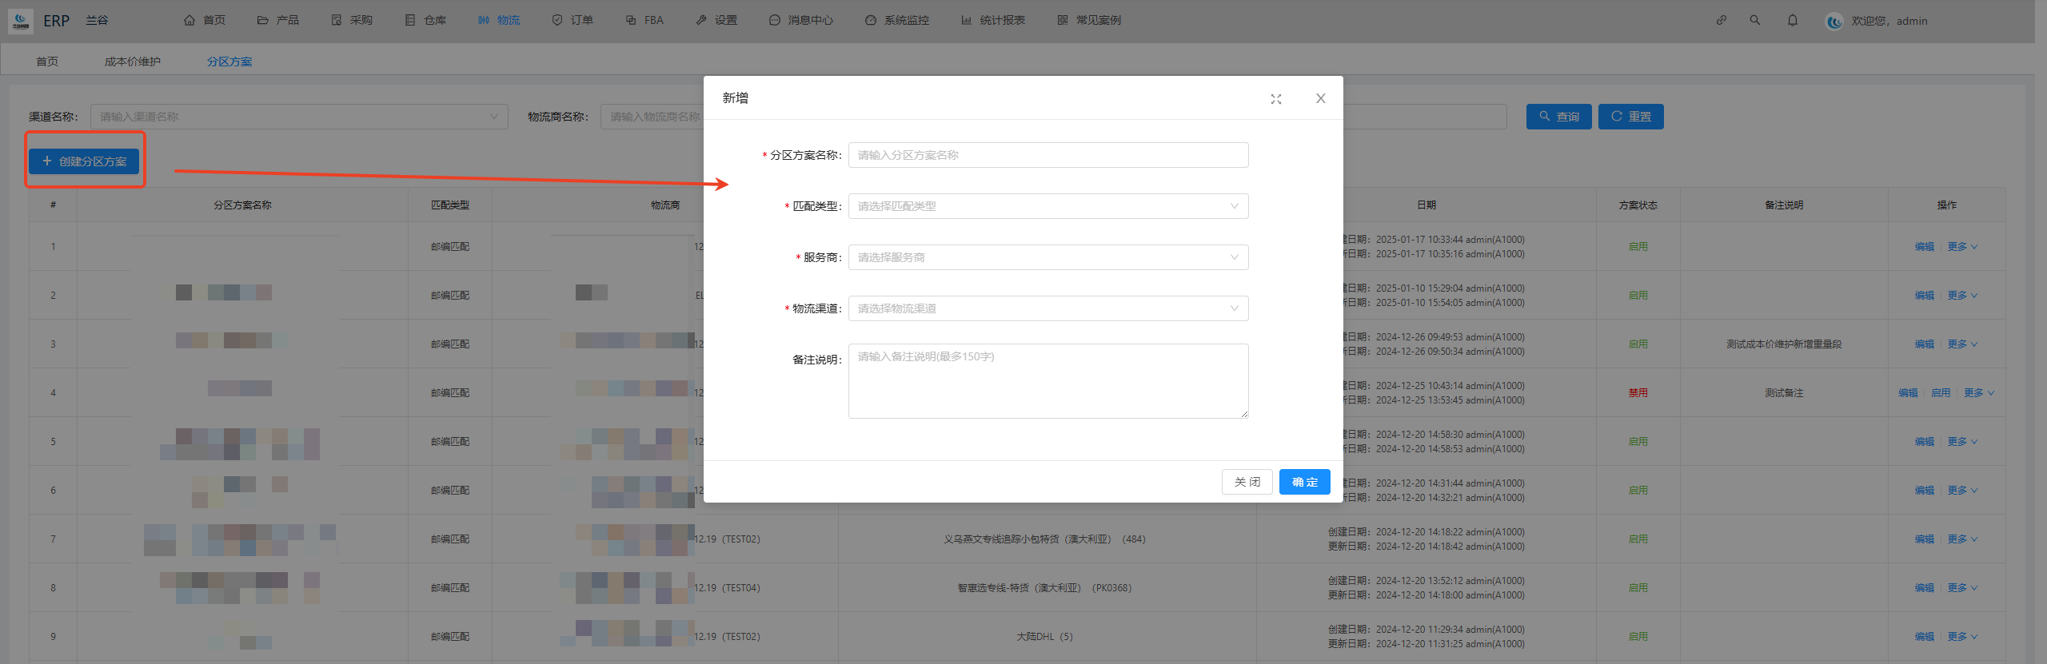
Task: Click the 关闭 button in dialog
Action: (1247, 482)
